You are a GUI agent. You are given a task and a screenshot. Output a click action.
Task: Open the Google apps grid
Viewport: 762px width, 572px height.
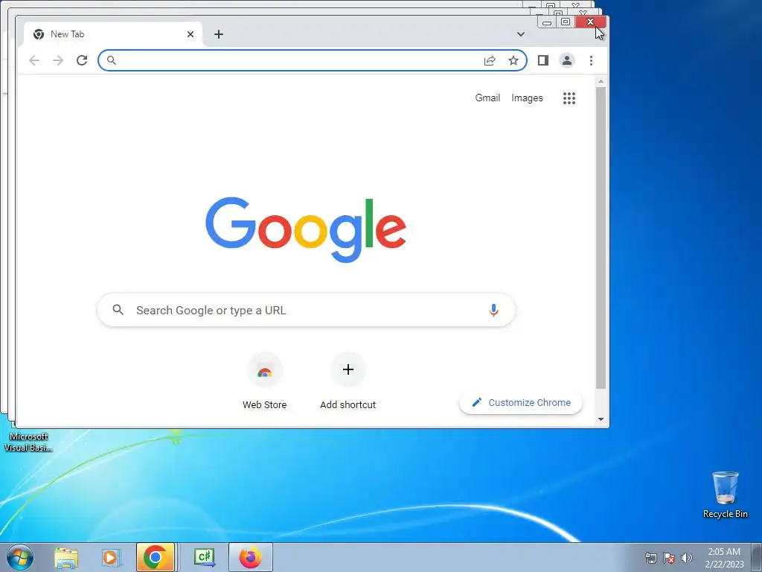click(569, 98)
